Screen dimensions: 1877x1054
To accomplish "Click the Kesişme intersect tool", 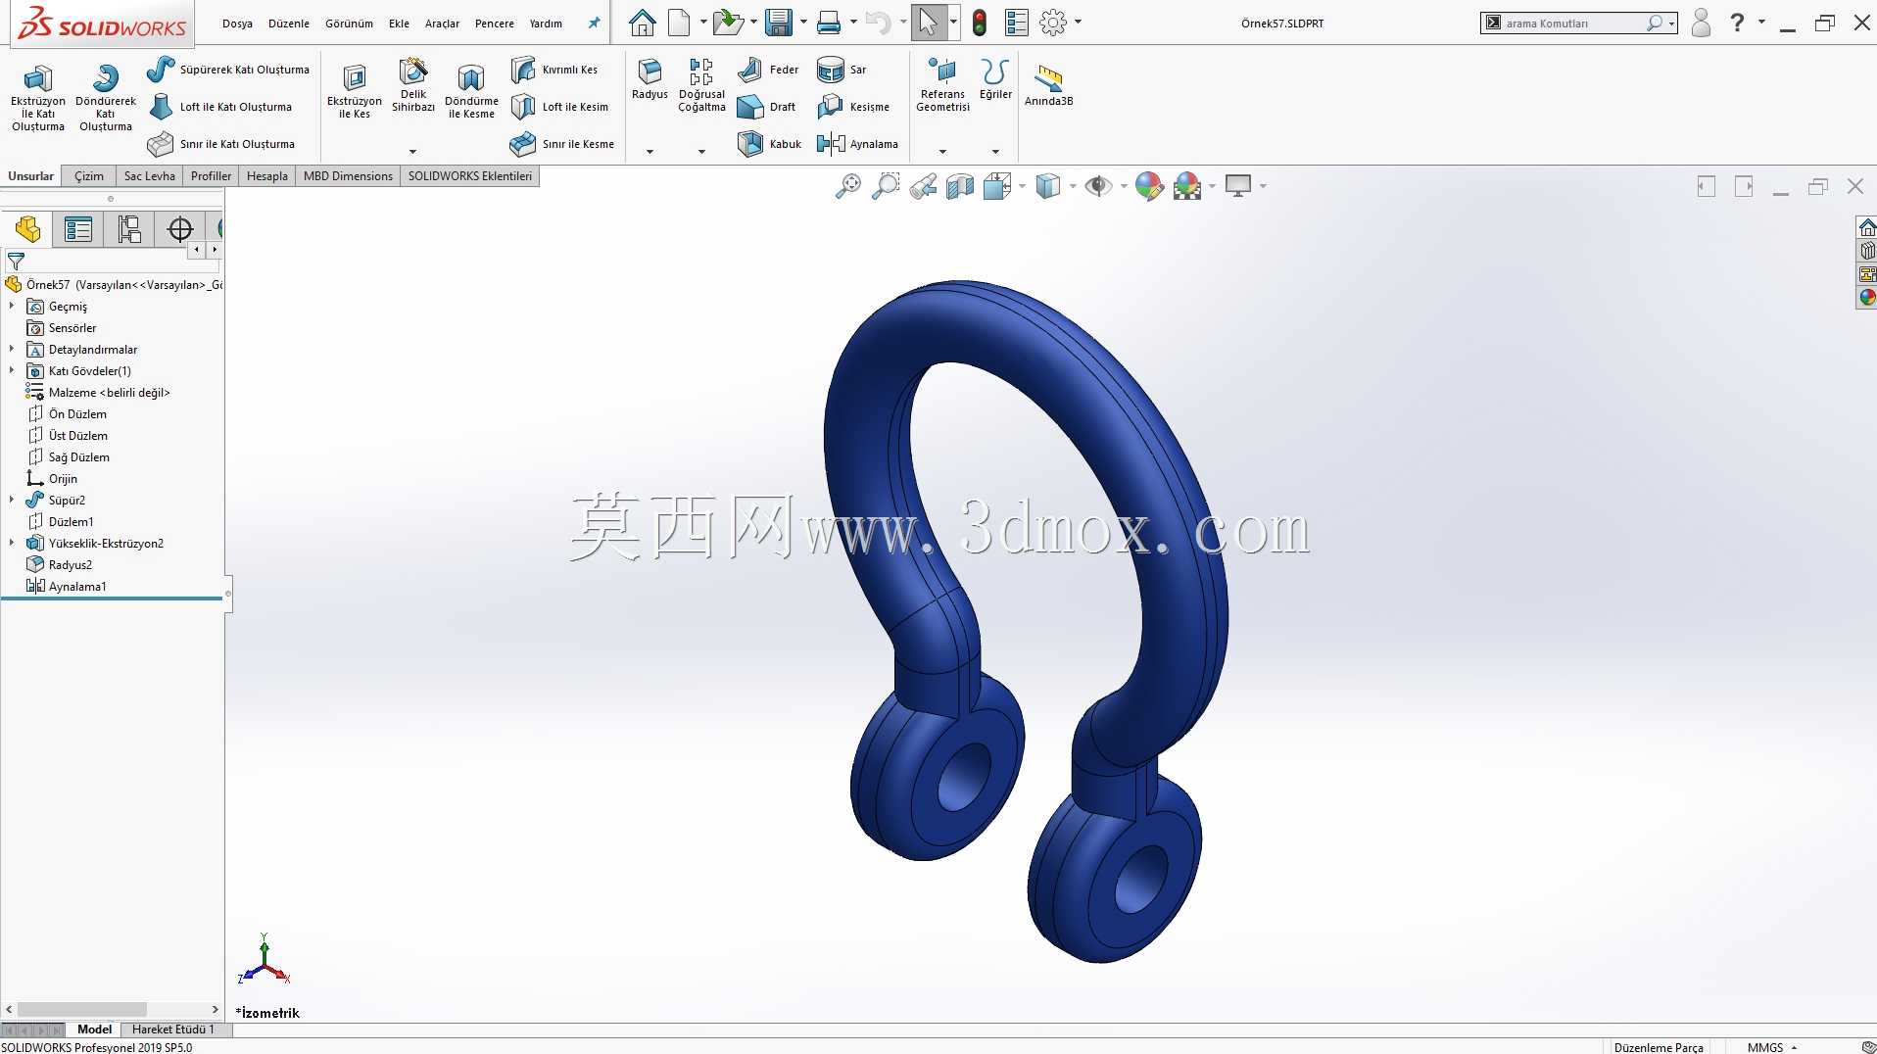I will (x=853, y=107).
